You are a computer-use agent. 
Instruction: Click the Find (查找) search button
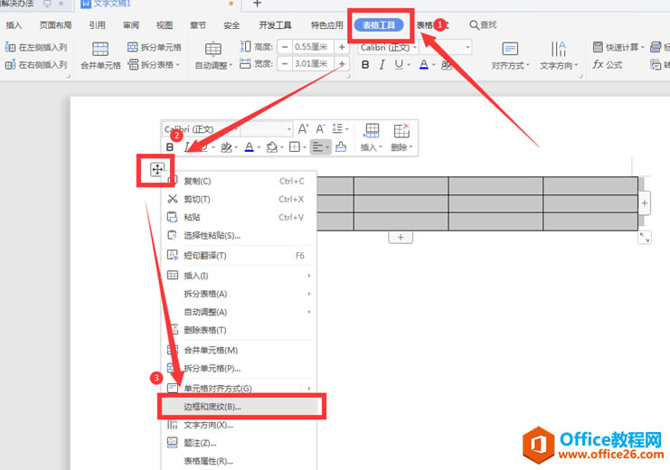pos(483,25)
